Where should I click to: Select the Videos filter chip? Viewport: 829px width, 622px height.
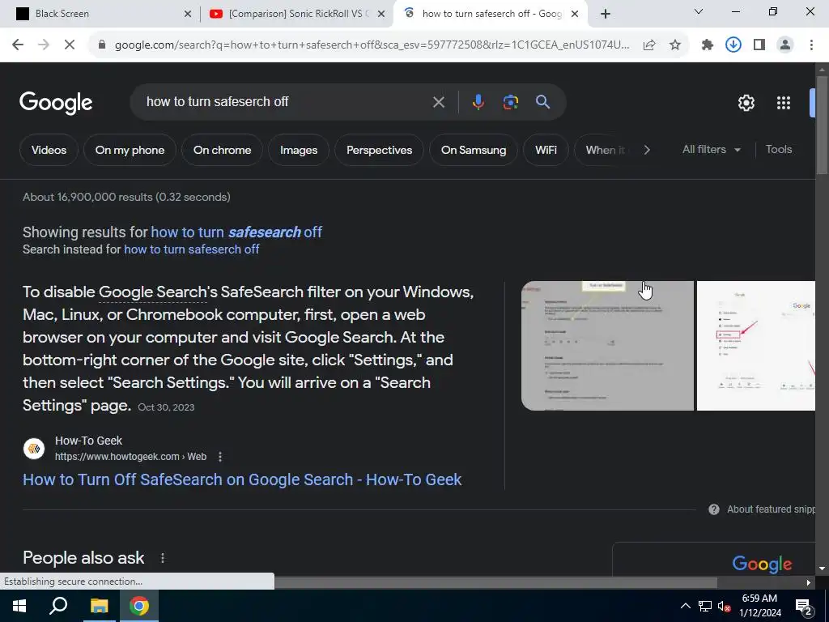coord(49,150)
